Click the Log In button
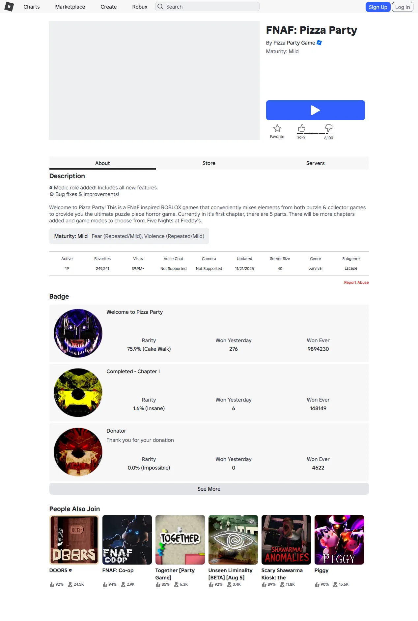418x621 pixels. 403,7
